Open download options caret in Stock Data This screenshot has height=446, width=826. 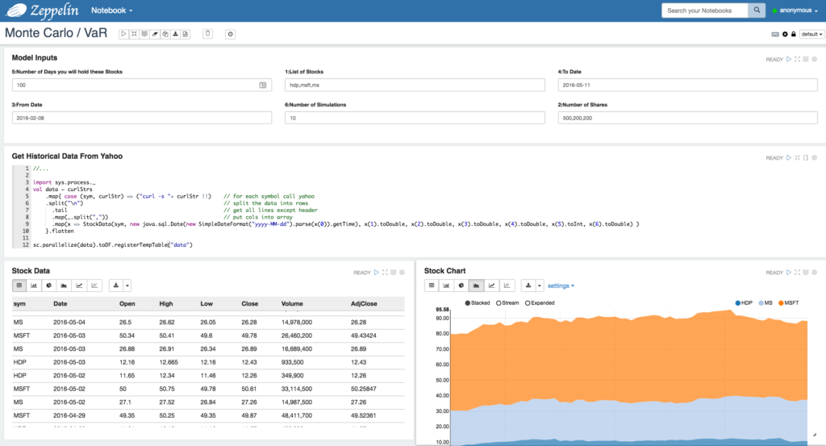(127, 286)
